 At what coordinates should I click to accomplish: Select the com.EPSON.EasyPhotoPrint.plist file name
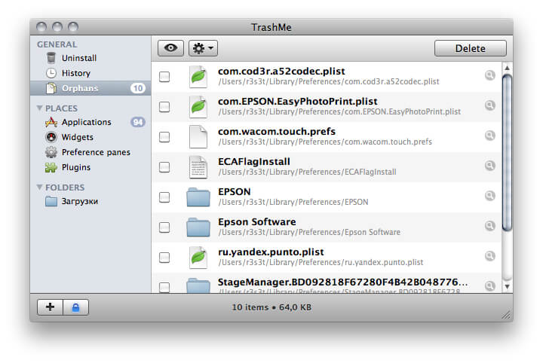click(x=297, y=102)
